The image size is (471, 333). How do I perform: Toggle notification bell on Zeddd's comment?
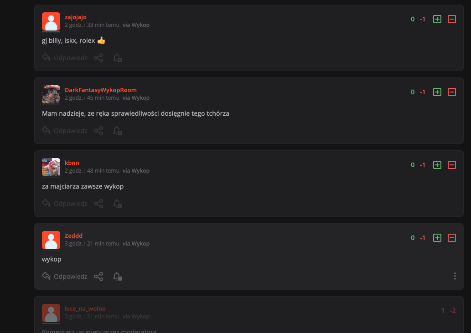point(118,277)
